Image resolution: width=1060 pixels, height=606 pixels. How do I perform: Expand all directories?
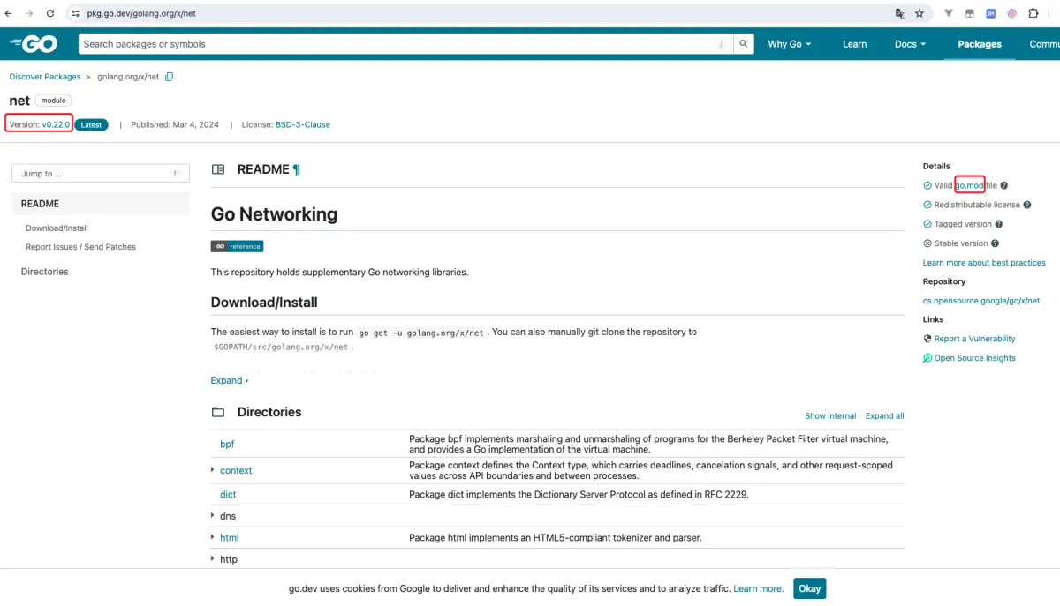[x=884, y=415]
